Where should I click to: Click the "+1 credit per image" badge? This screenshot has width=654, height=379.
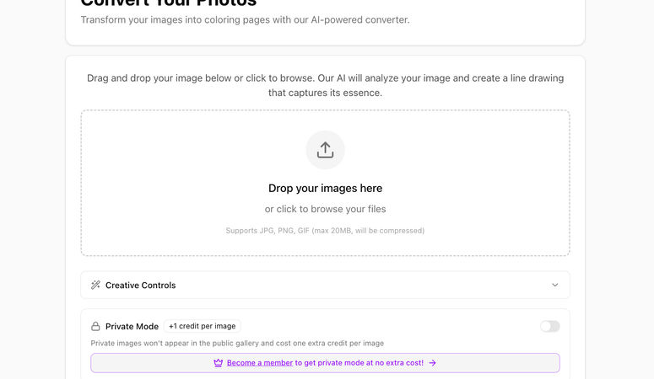(203, 326)
